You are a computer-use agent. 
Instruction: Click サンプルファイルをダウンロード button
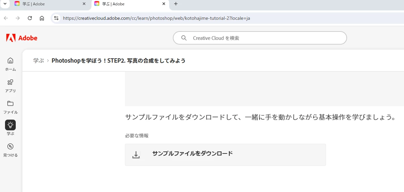pyautogui.click(x=225, y=155)
